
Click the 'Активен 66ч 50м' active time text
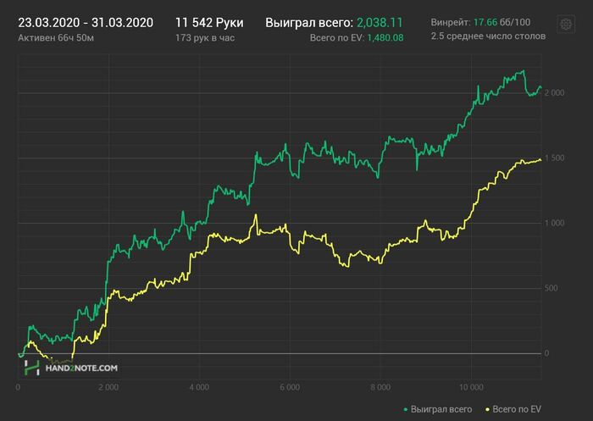56,38
